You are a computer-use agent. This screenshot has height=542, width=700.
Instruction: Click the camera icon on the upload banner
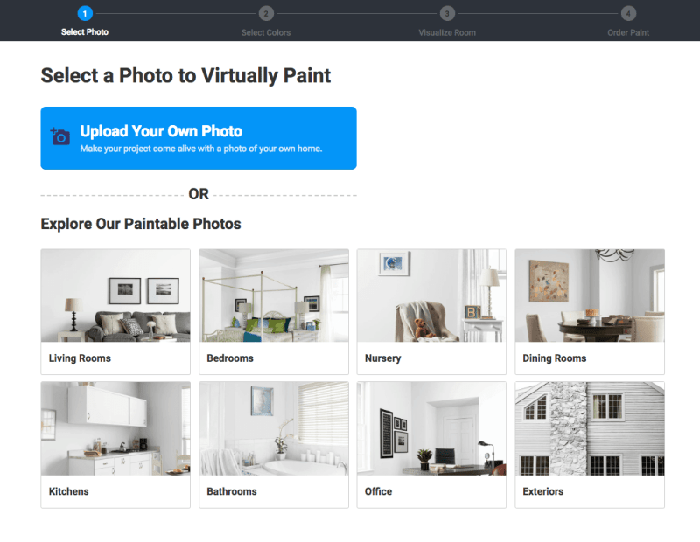[60, 136]
